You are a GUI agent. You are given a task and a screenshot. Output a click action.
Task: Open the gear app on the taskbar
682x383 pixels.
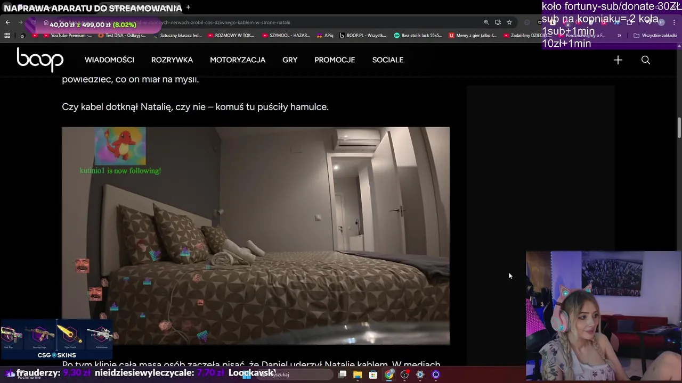pyautogui.click(x=420, y=374)
